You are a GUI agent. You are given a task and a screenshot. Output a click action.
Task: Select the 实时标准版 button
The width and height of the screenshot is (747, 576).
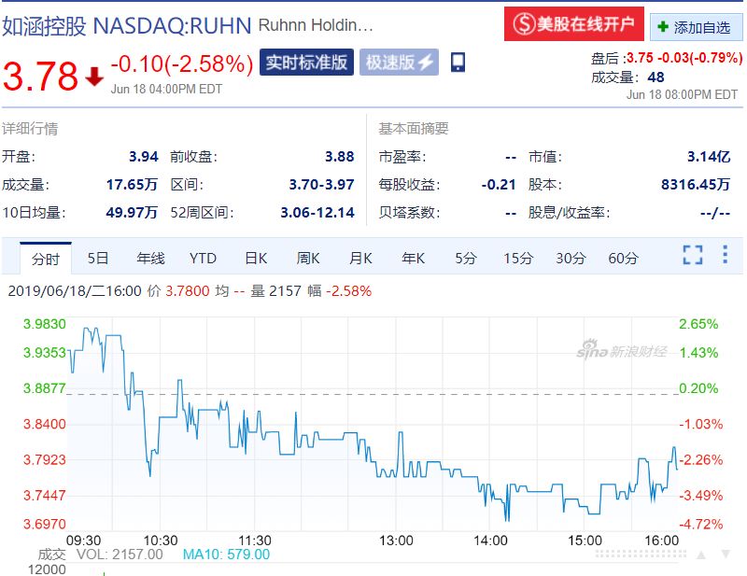(x=306, y=62)
